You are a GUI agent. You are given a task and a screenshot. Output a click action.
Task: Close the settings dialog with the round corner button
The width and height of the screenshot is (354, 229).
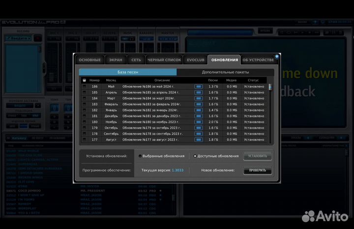[277, 57]
